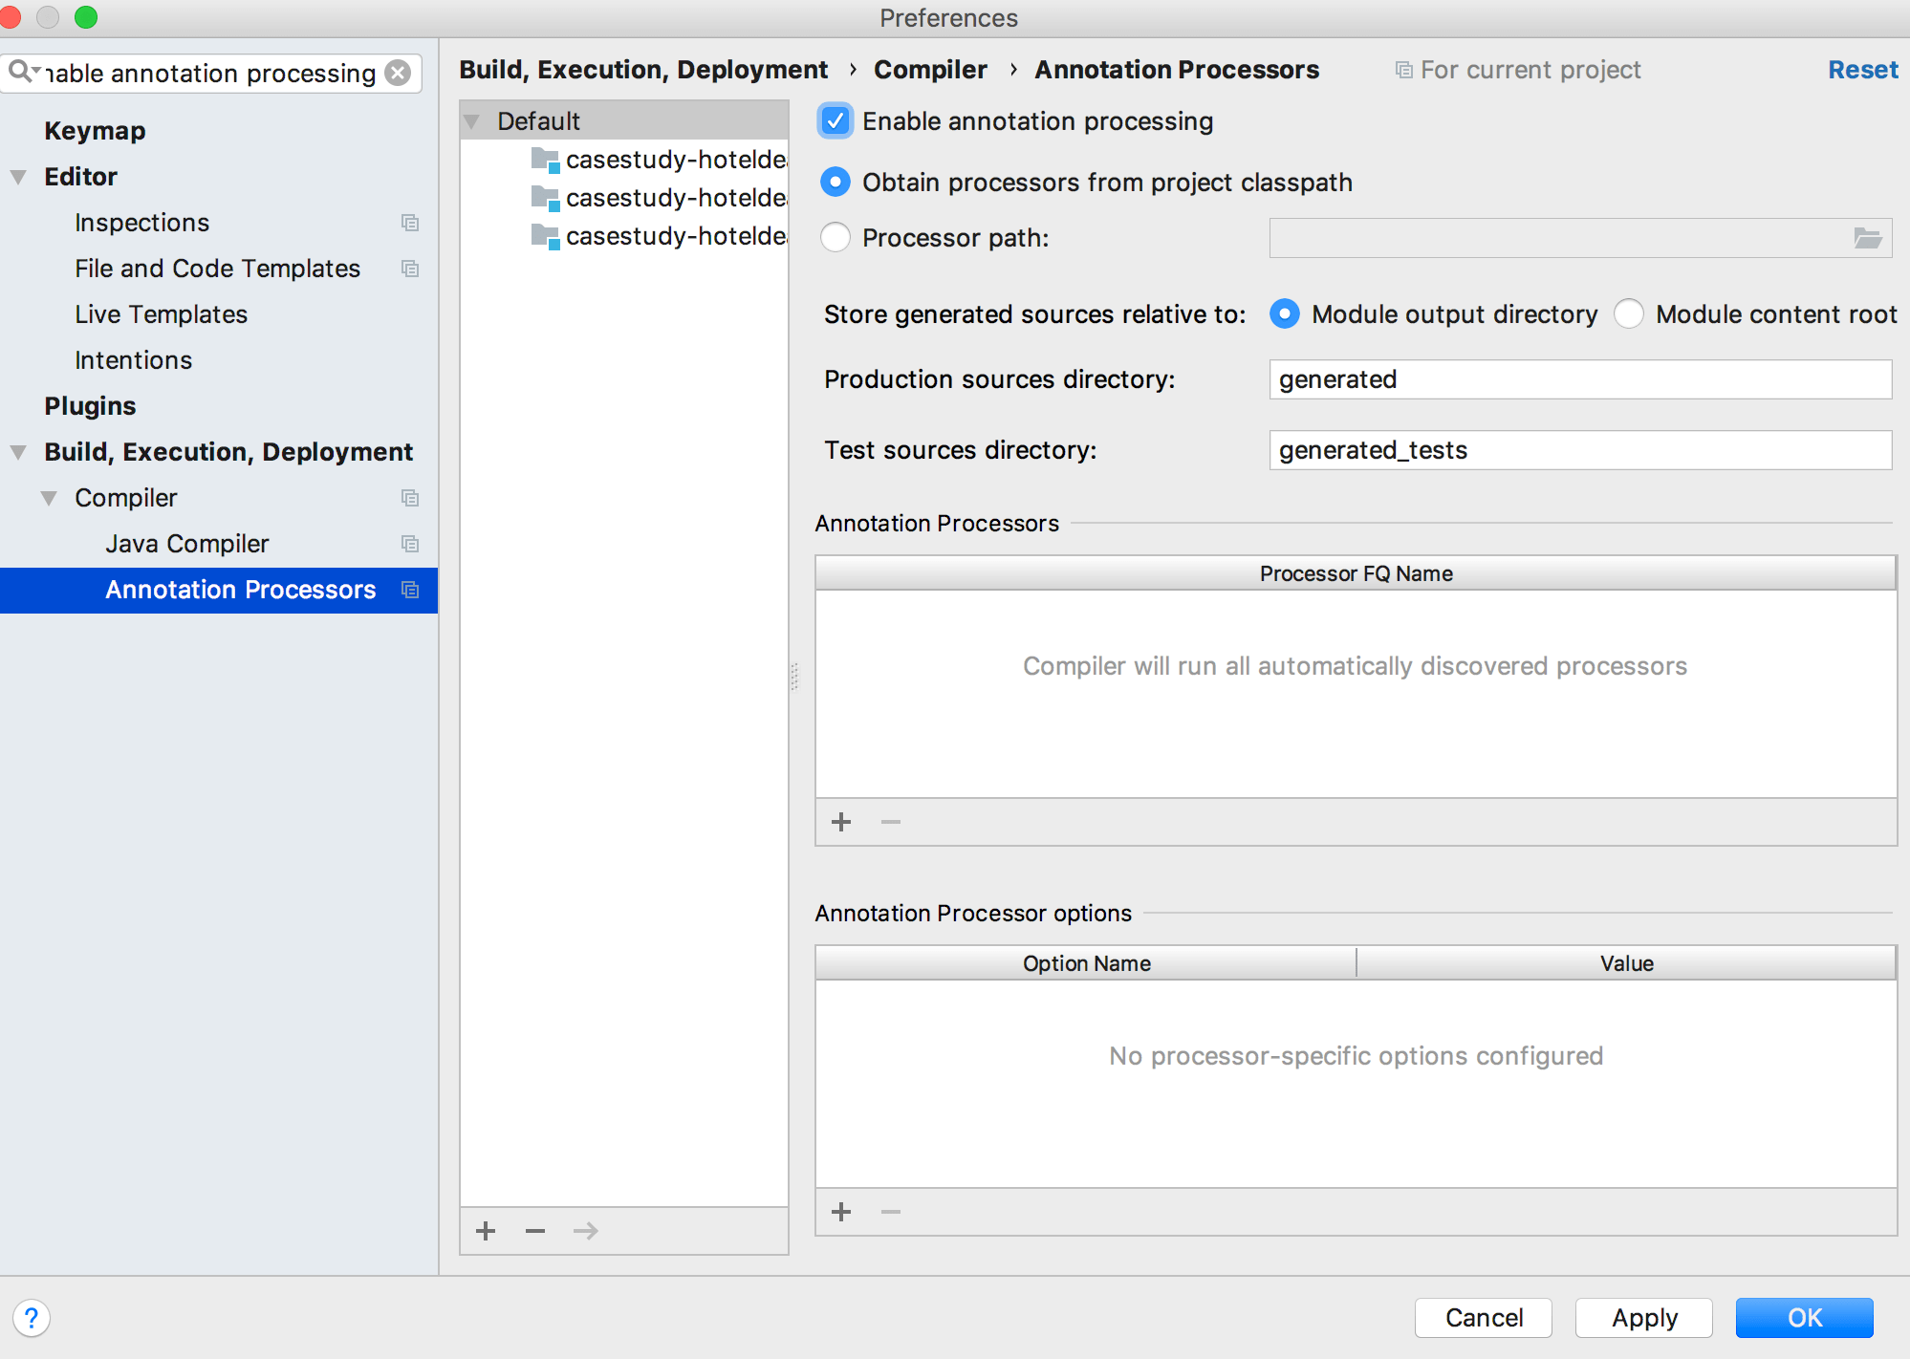
Task: Add an annotation processor FQ name
Action: click(841, 822)
